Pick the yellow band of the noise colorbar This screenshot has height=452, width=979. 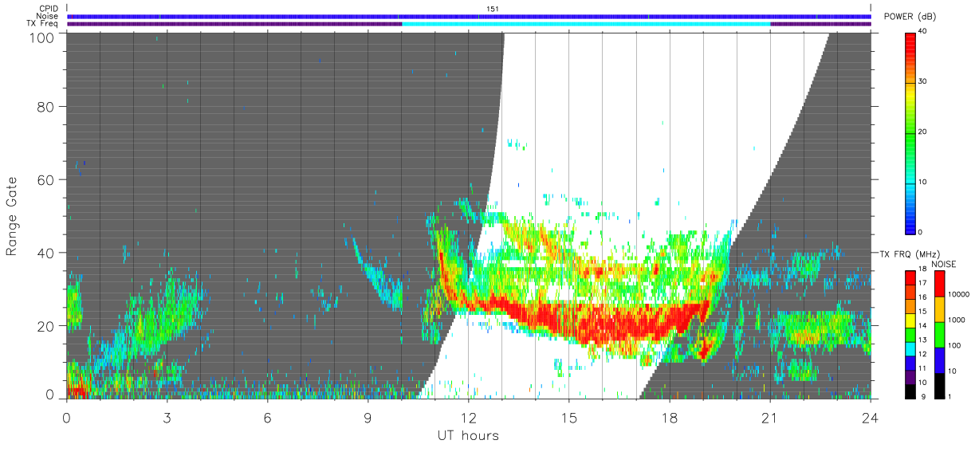[940, 309]
